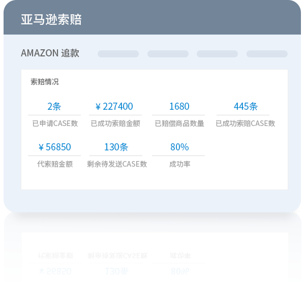Click the upright 代索赔金额 label

[55, 164]
